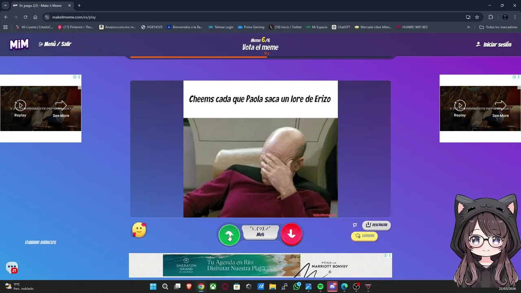521x293 pixels.
Task: Open the Chrome profile avatar
Action: [x=505, y=17]
